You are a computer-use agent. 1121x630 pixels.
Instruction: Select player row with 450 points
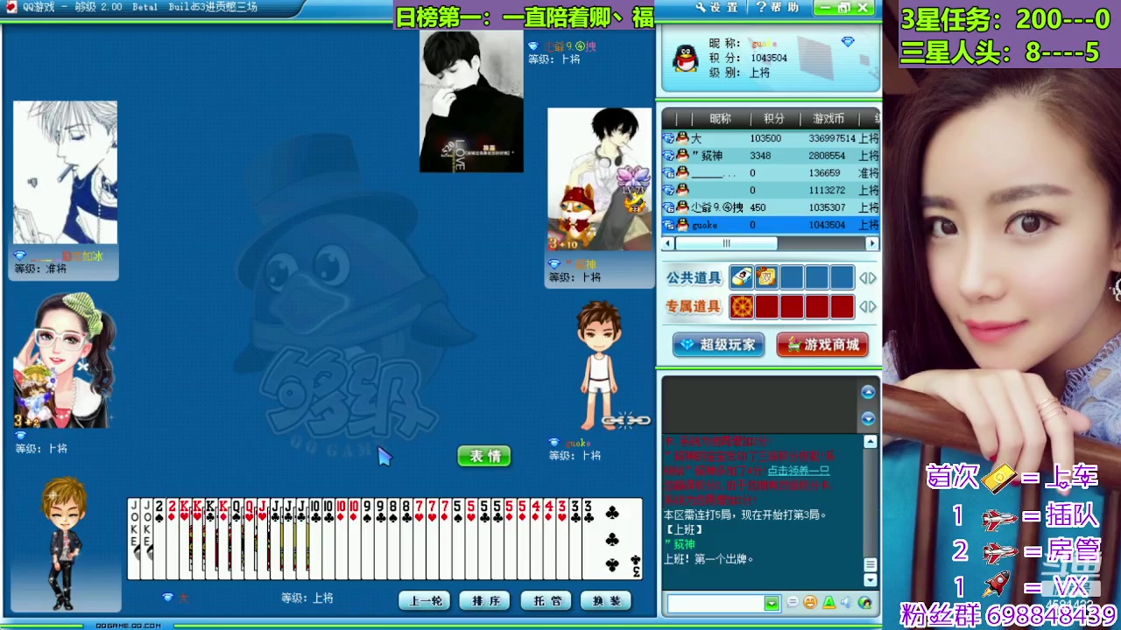(x=771, y=207)
